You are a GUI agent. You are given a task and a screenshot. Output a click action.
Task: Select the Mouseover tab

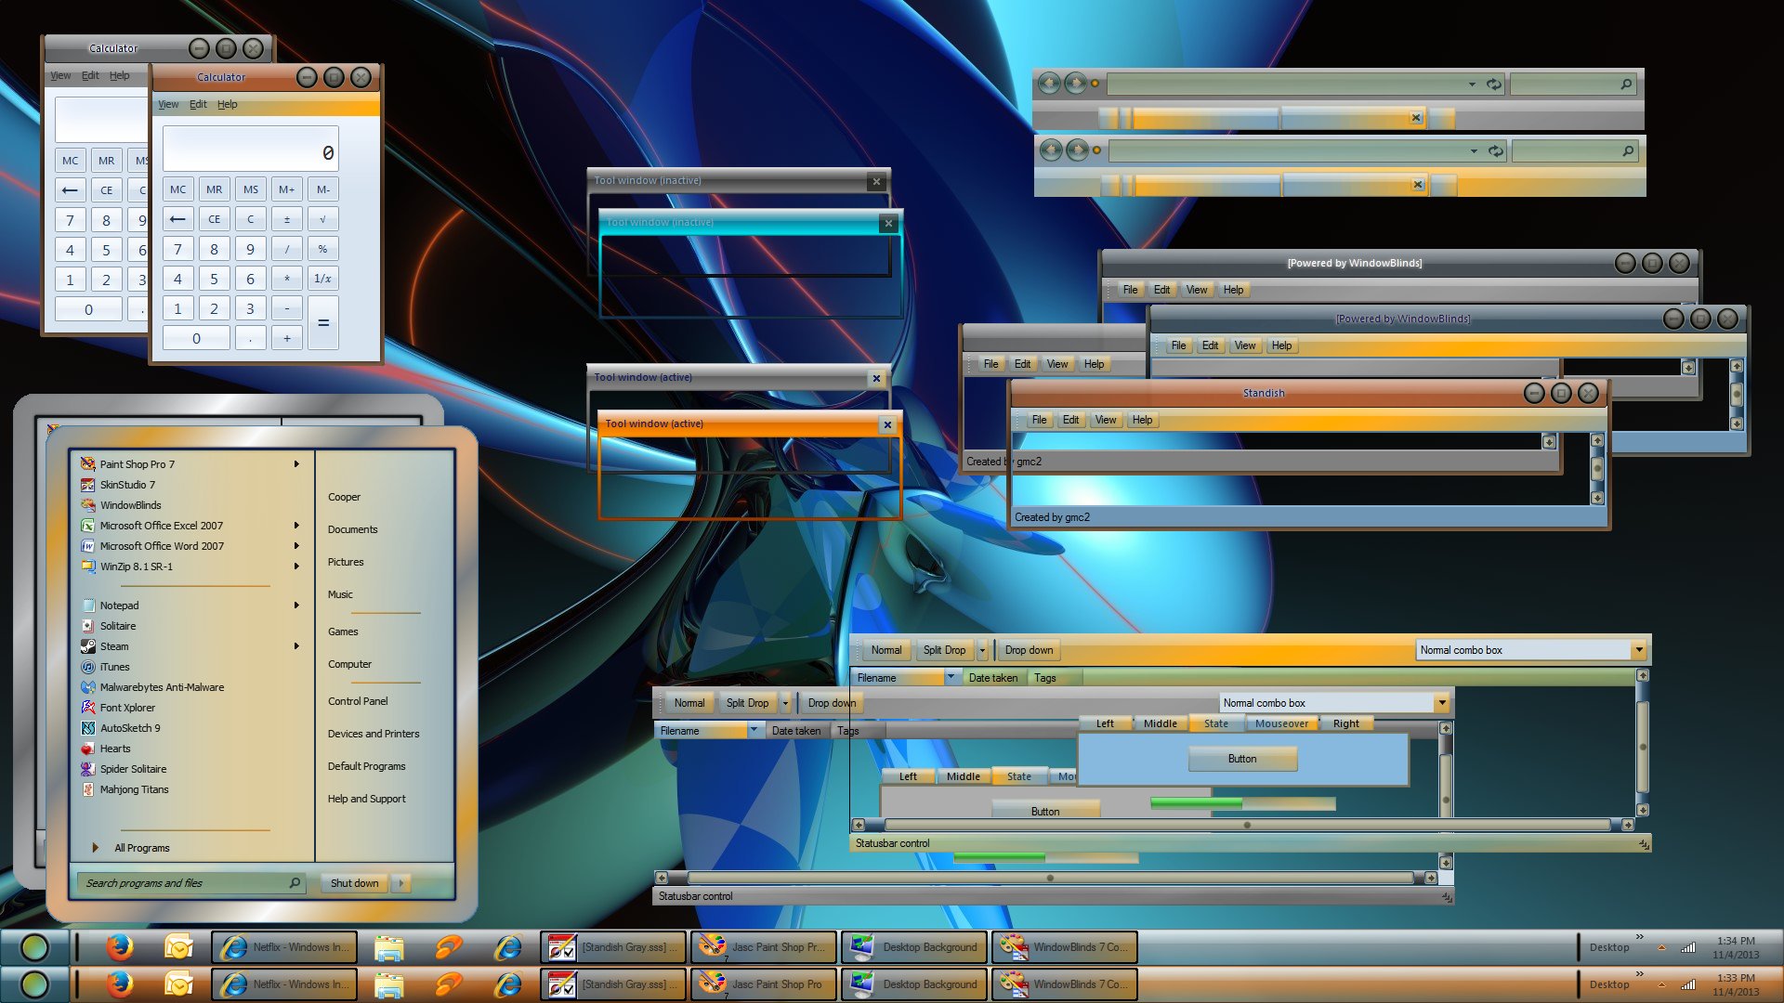pos(1281,724)
